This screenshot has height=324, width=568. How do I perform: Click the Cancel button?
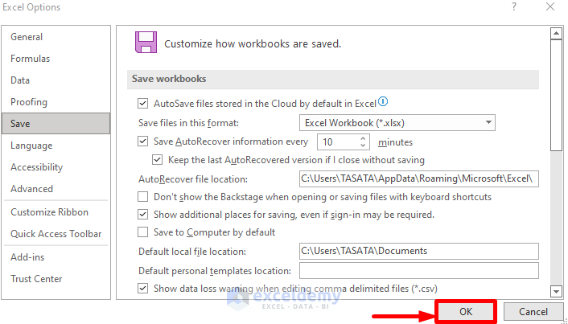[533, 312]
